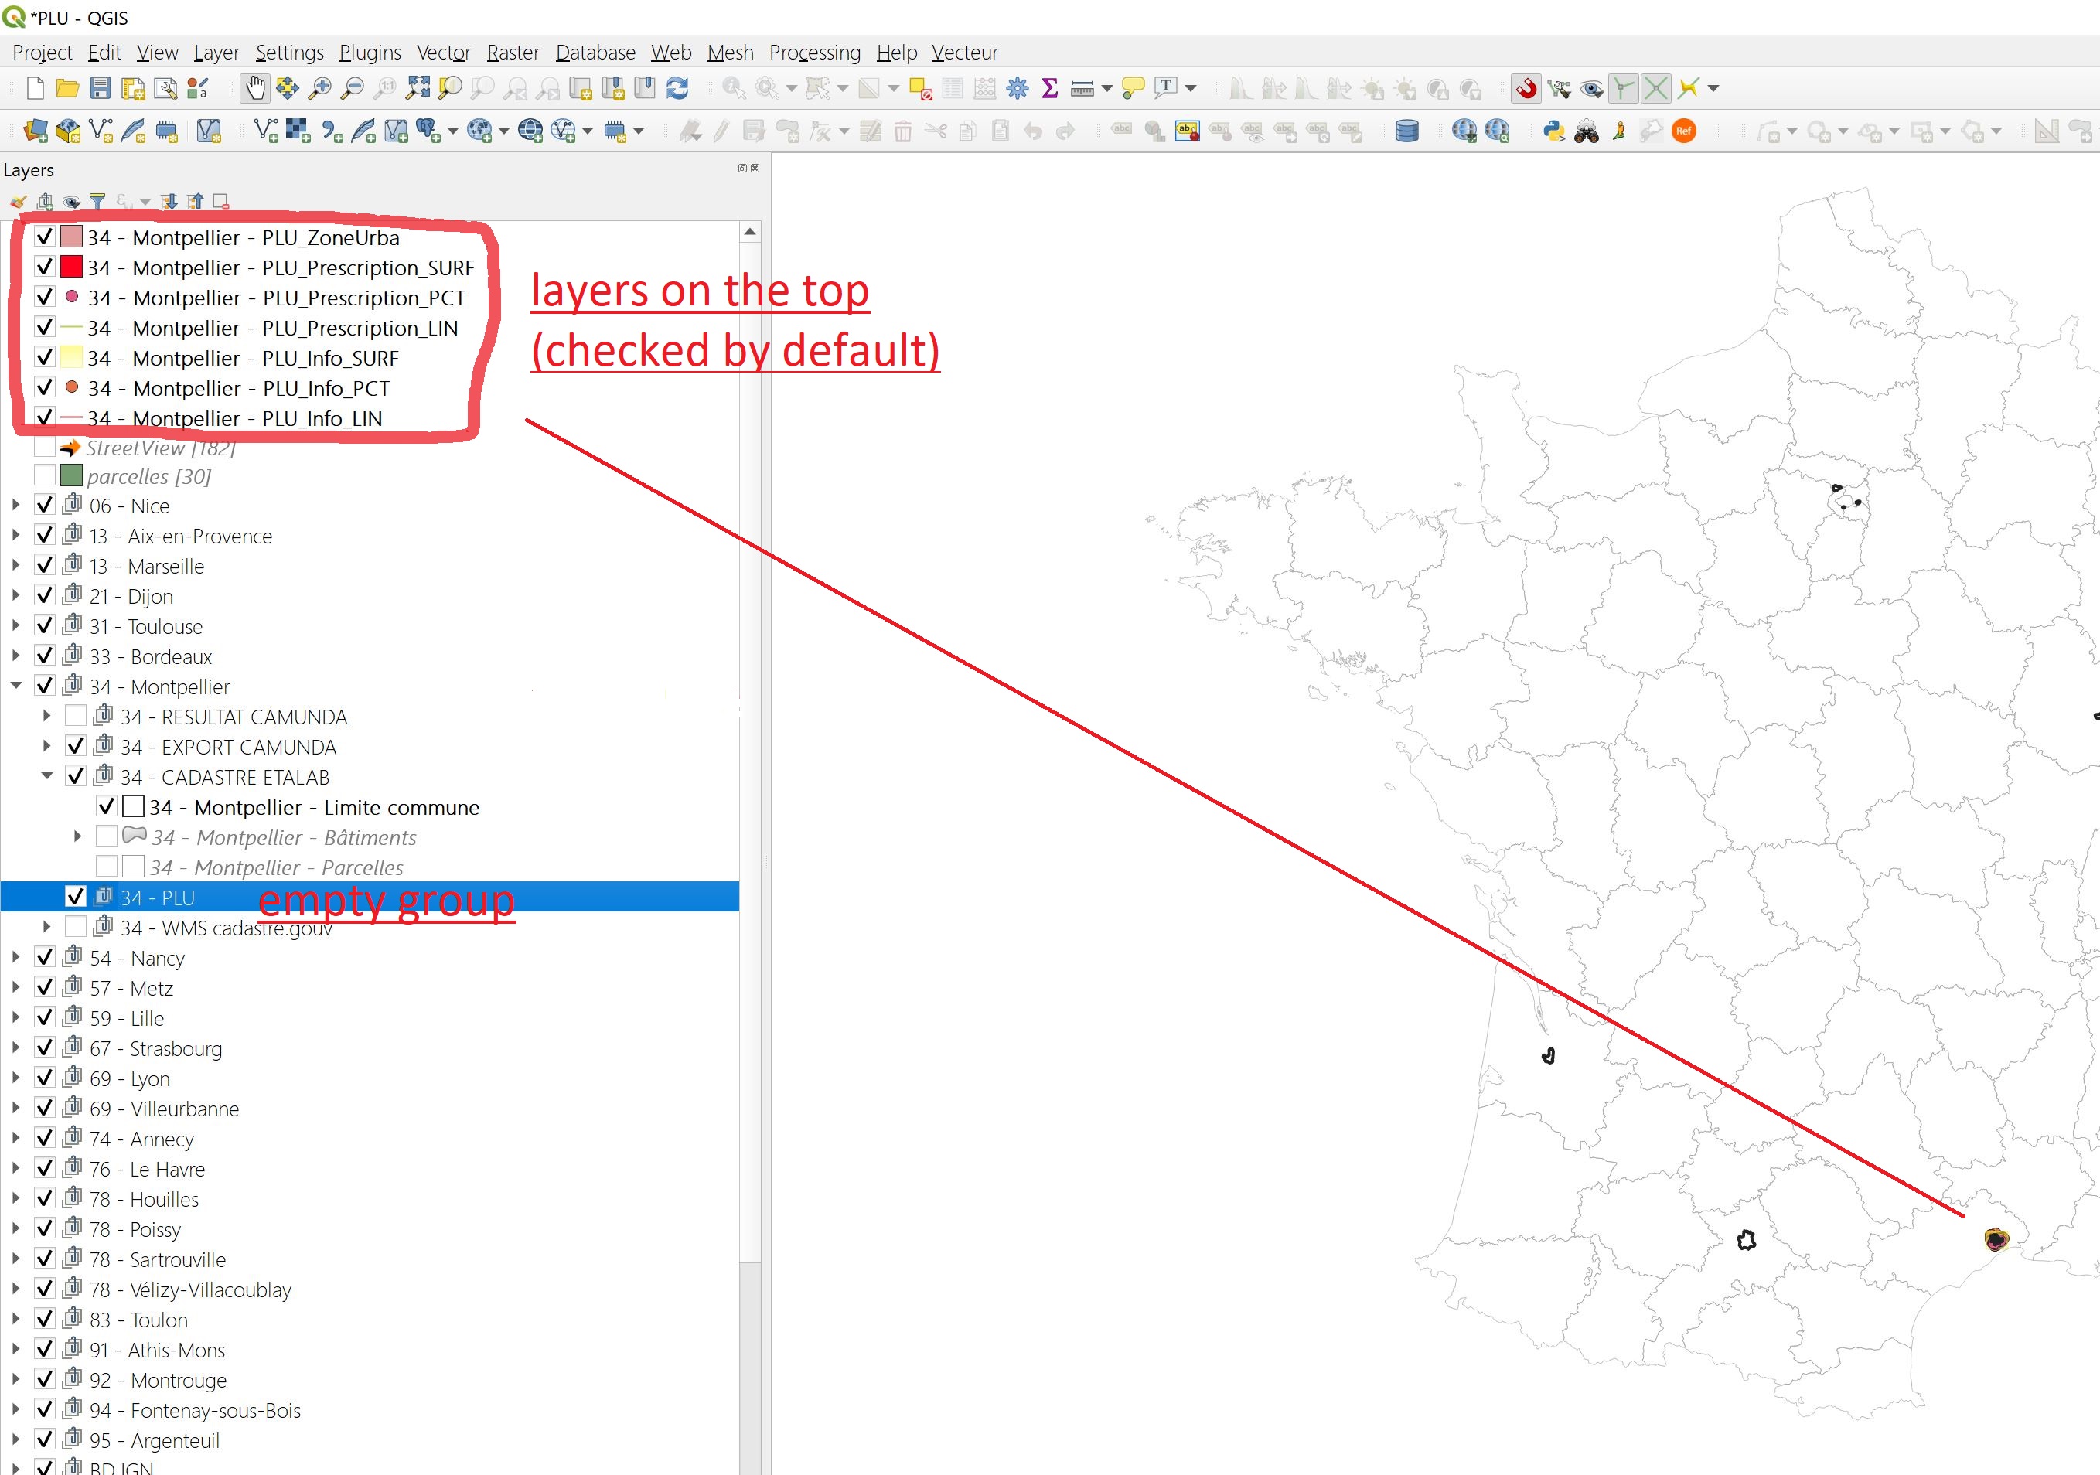Click the Save Project floppy icon
The image size is (2100, 1475).
pos(101,89)
